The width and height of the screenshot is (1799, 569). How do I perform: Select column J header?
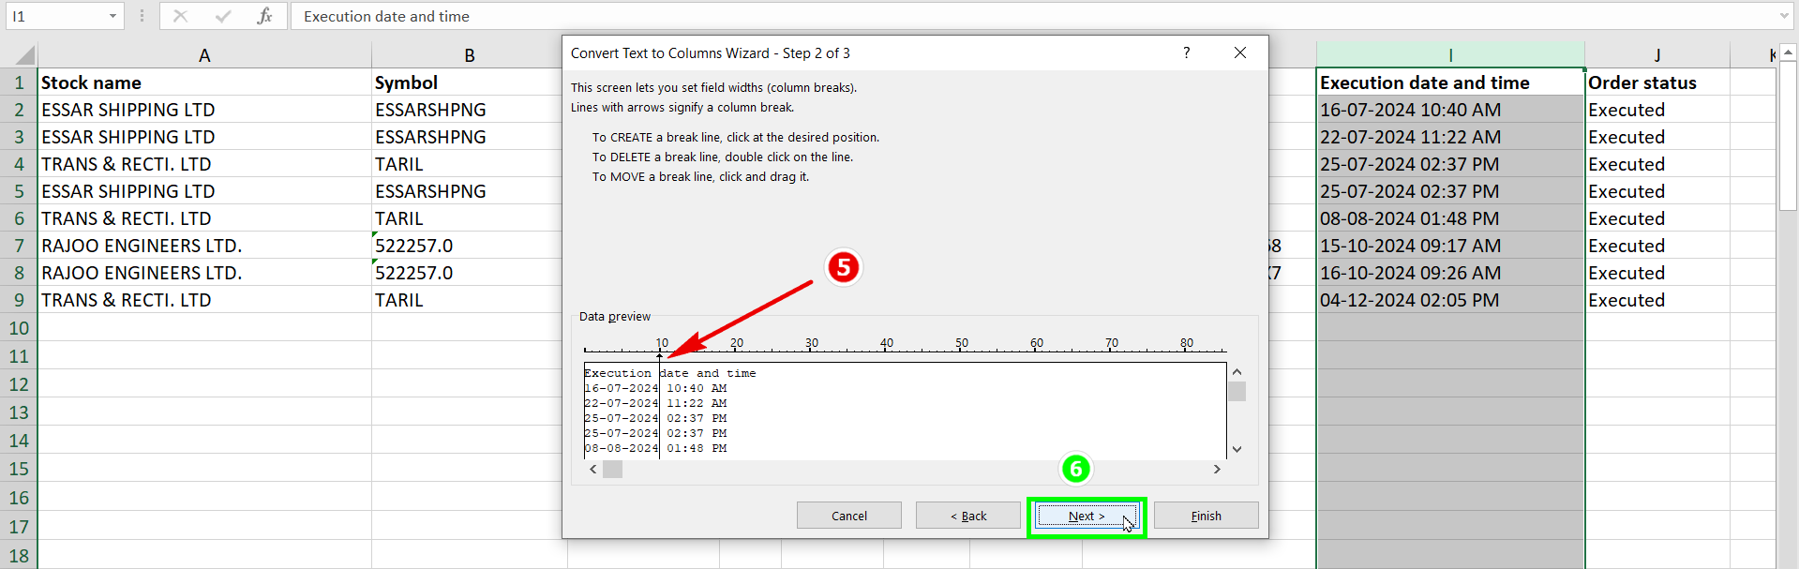click(x=1657, y=55)
